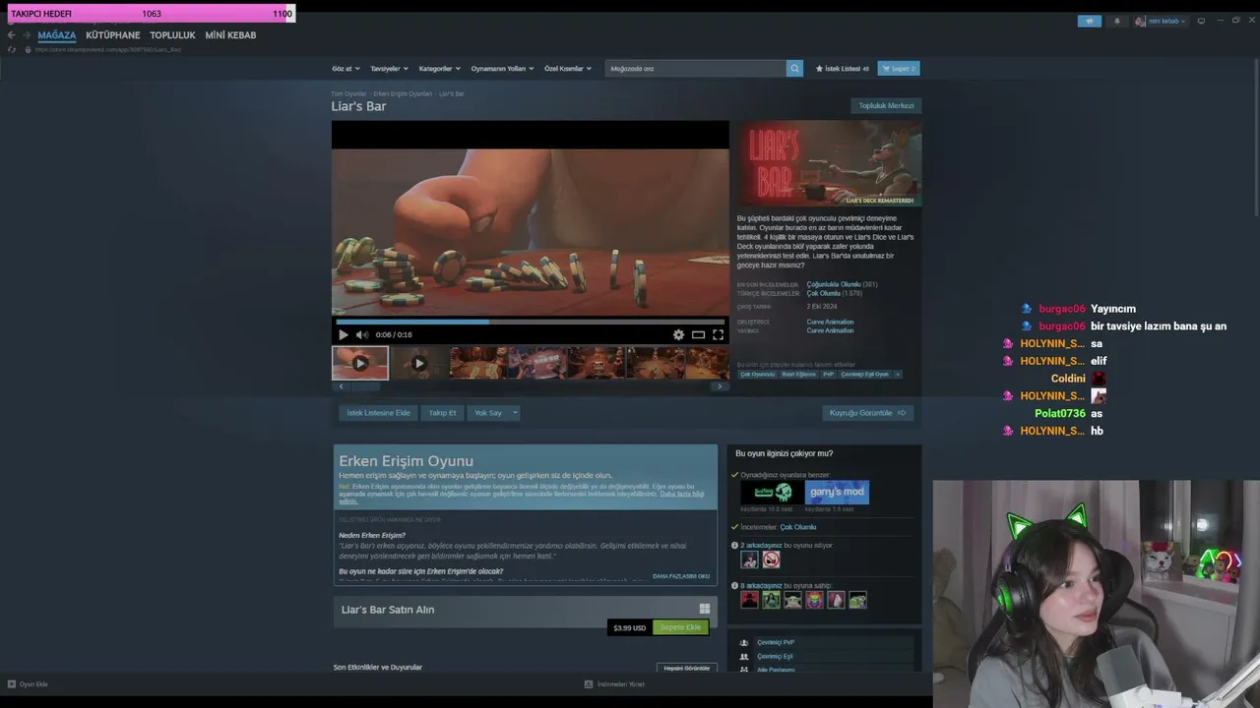Open the first friend avatar owning the game
1260x708 pixels.
749,599
